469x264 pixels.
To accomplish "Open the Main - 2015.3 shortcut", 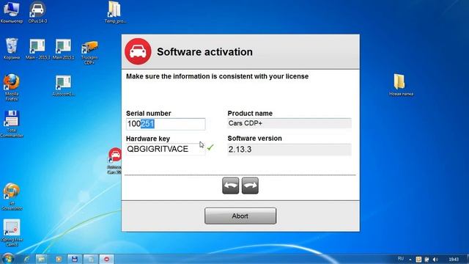I will click(x=37, y=49).
